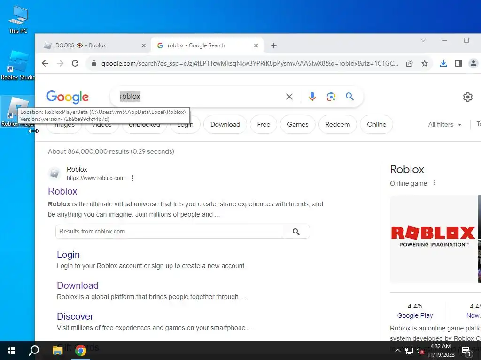481x360 pixels.
Task: Filter results by Free
Action: [x=264, y=124]
